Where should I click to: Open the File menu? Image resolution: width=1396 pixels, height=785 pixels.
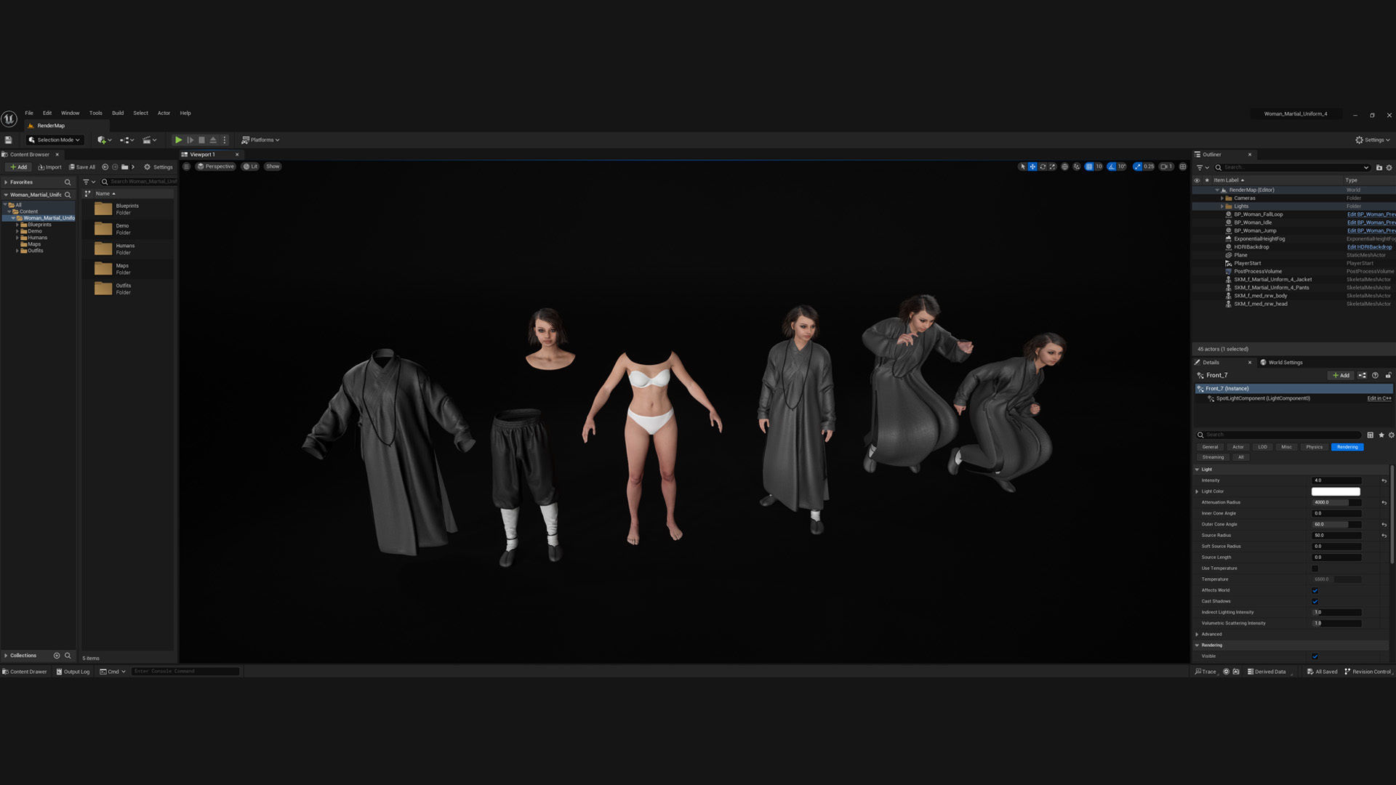tap(29, 113)
